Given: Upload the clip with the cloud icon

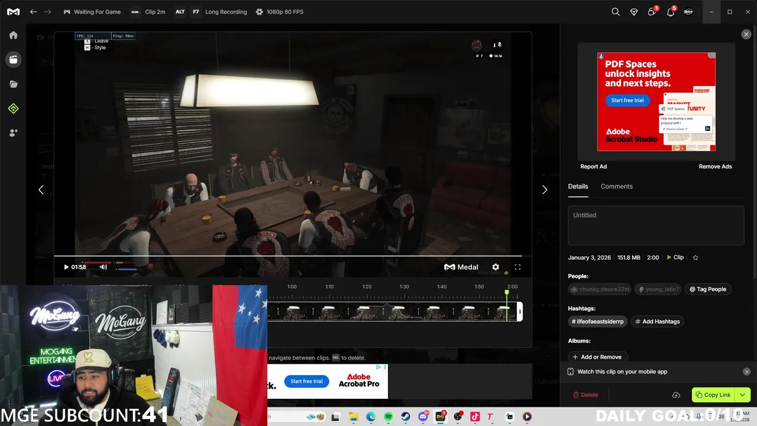Looking at the screenshot, I should 676,395.
